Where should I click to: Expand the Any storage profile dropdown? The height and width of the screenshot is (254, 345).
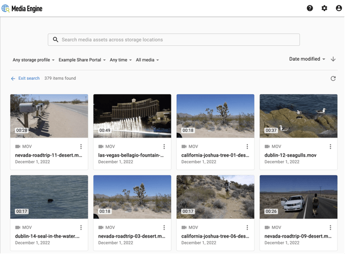(33, 60)
